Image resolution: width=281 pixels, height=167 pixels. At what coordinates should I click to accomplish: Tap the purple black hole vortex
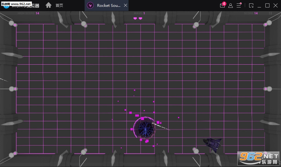tap(144, 128)
